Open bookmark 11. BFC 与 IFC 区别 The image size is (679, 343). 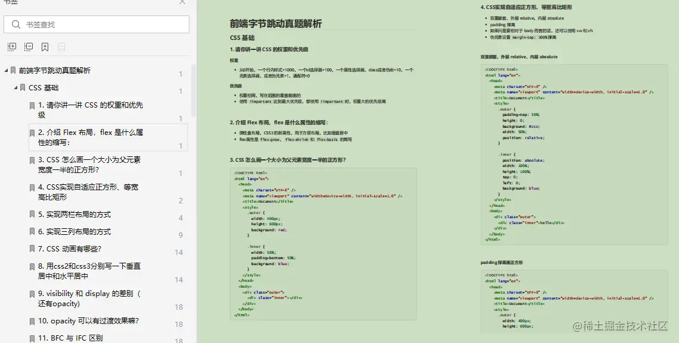click(x=70, y=338)
